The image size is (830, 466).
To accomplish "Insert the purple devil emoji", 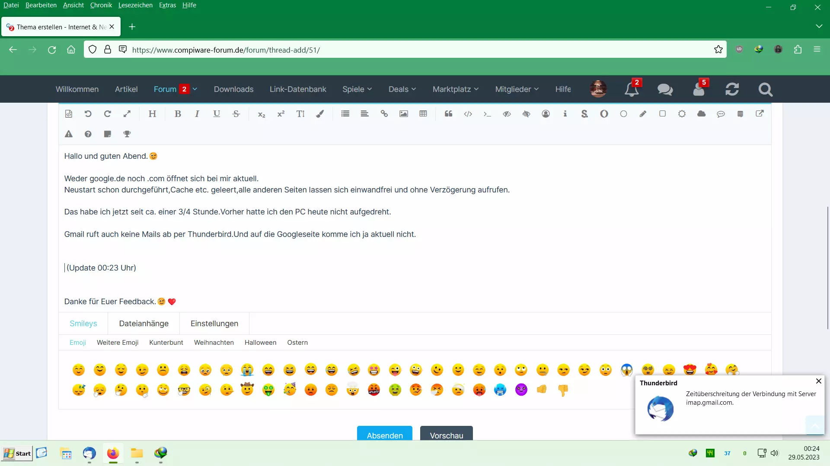I will point(521,390).
